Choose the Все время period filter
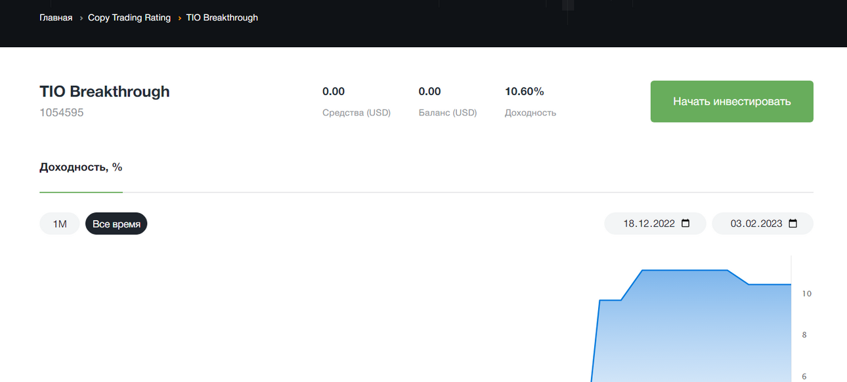The image size is (847, 382). 116,223
